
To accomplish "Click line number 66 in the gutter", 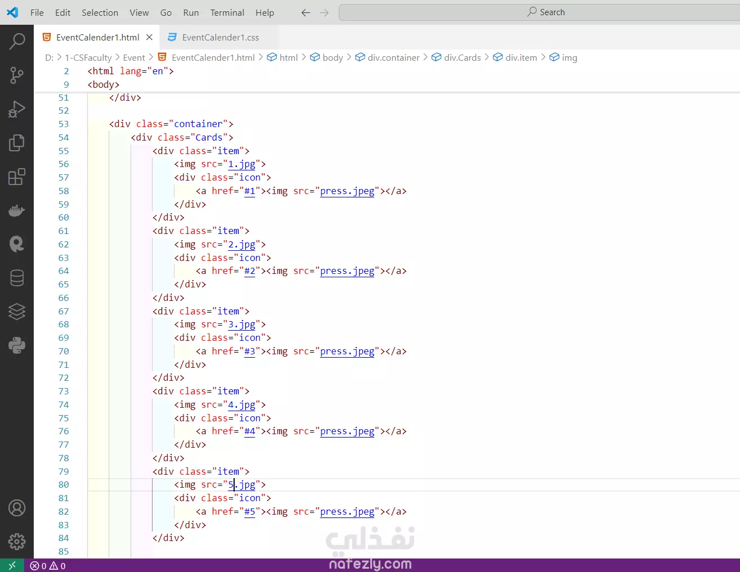I will pyautogui.click(x=64, y=298).
